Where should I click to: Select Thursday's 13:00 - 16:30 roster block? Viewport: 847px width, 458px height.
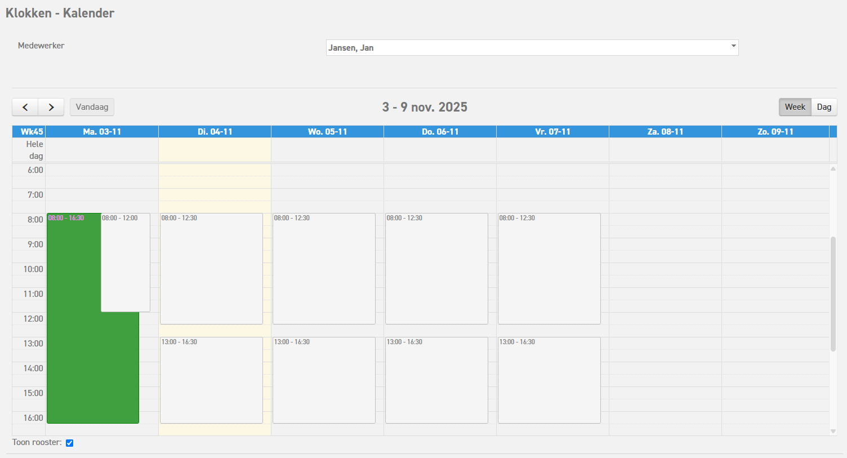point(436,380)
